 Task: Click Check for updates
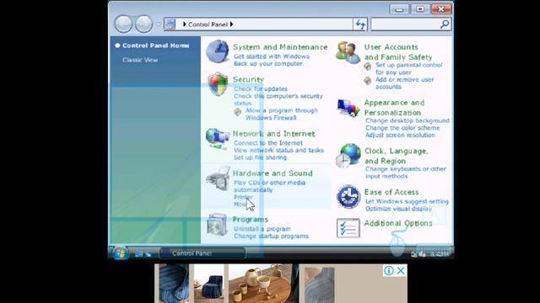tap(261, 88)
